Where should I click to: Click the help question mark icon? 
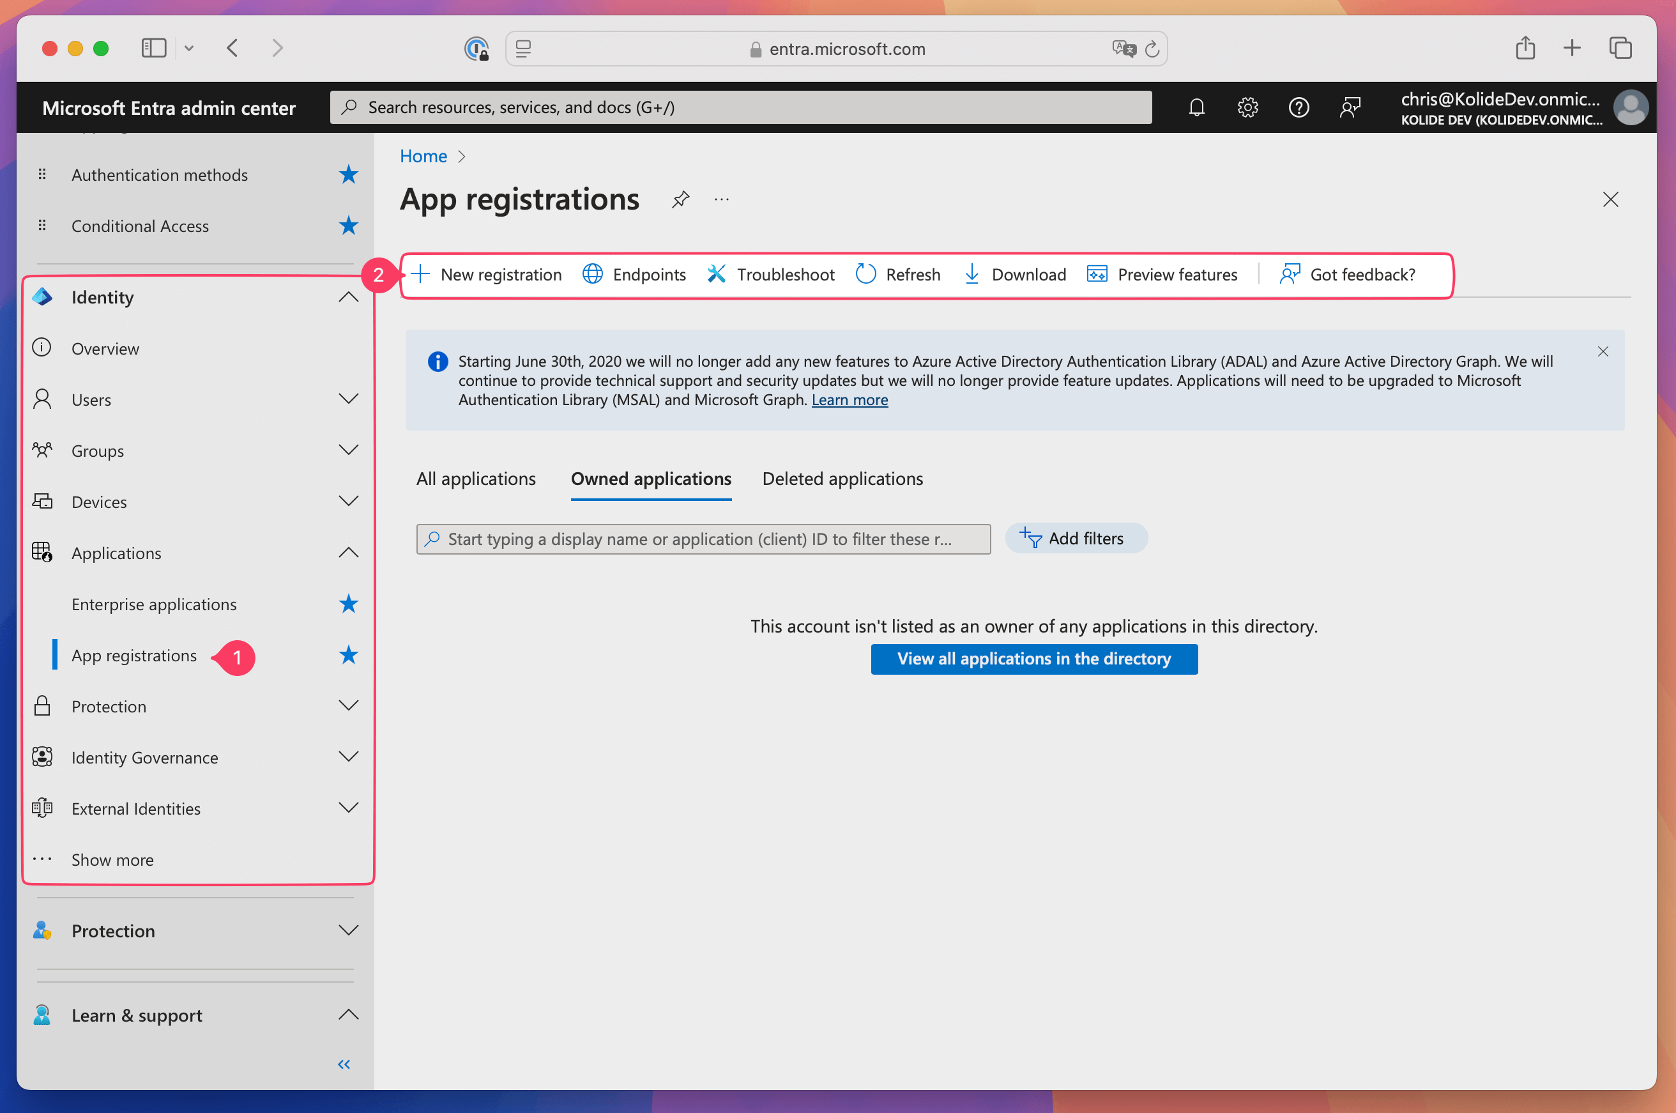[1299, 107]
